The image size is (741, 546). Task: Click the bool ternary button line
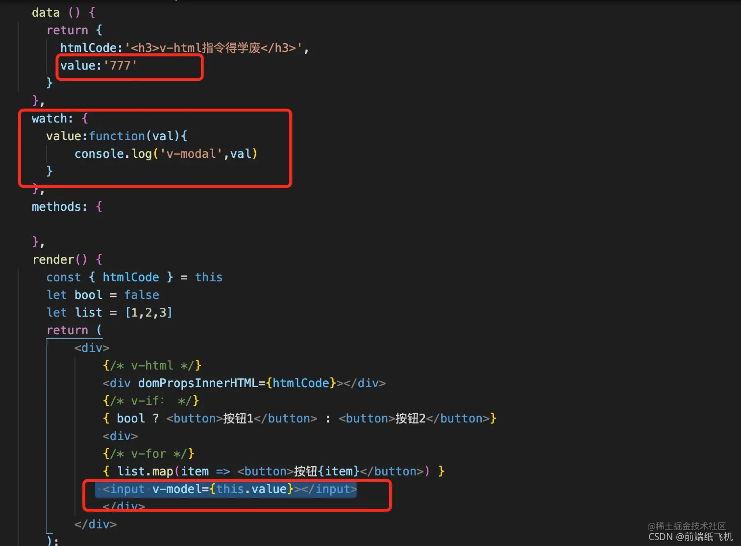click(x=299, y=418)
